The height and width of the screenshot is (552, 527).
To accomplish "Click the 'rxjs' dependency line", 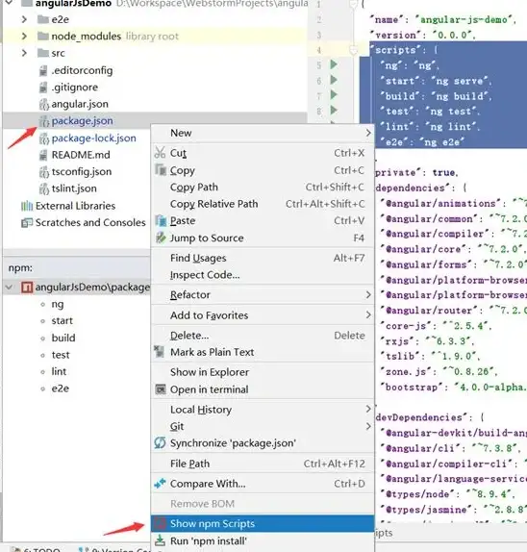I will point(427,341).
